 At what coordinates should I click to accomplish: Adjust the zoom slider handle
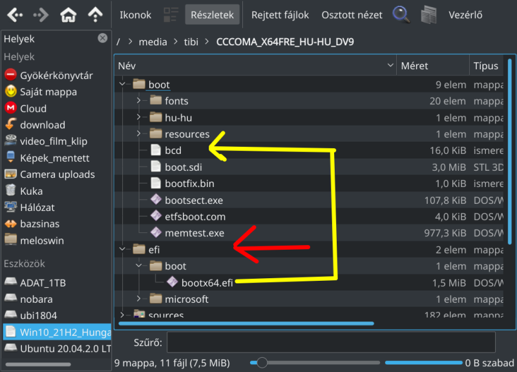click(262, 363)
